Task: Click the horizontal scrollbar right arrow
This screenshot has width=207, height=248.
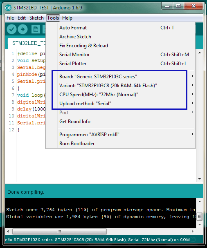Action: [x=193, y=231]
